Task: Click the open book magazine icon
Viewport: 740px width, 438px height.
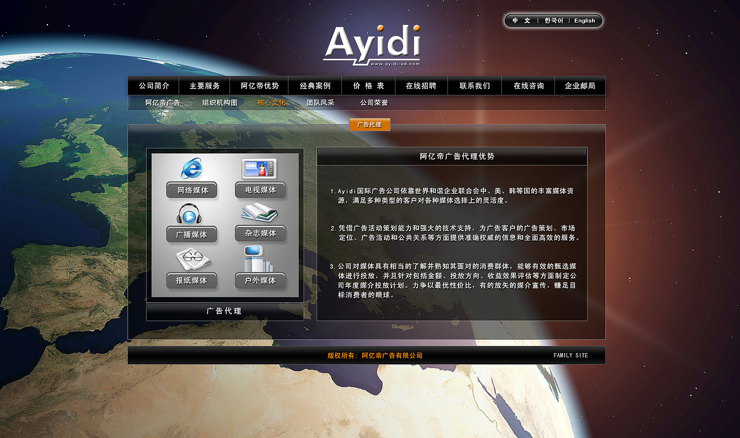Action: (260, 213)
